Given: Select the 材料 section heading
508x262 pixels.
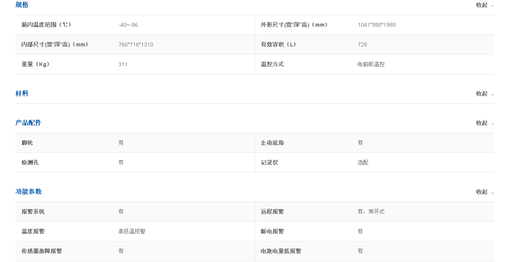Looking at the screenshot, I should click(x=22, y=94).
